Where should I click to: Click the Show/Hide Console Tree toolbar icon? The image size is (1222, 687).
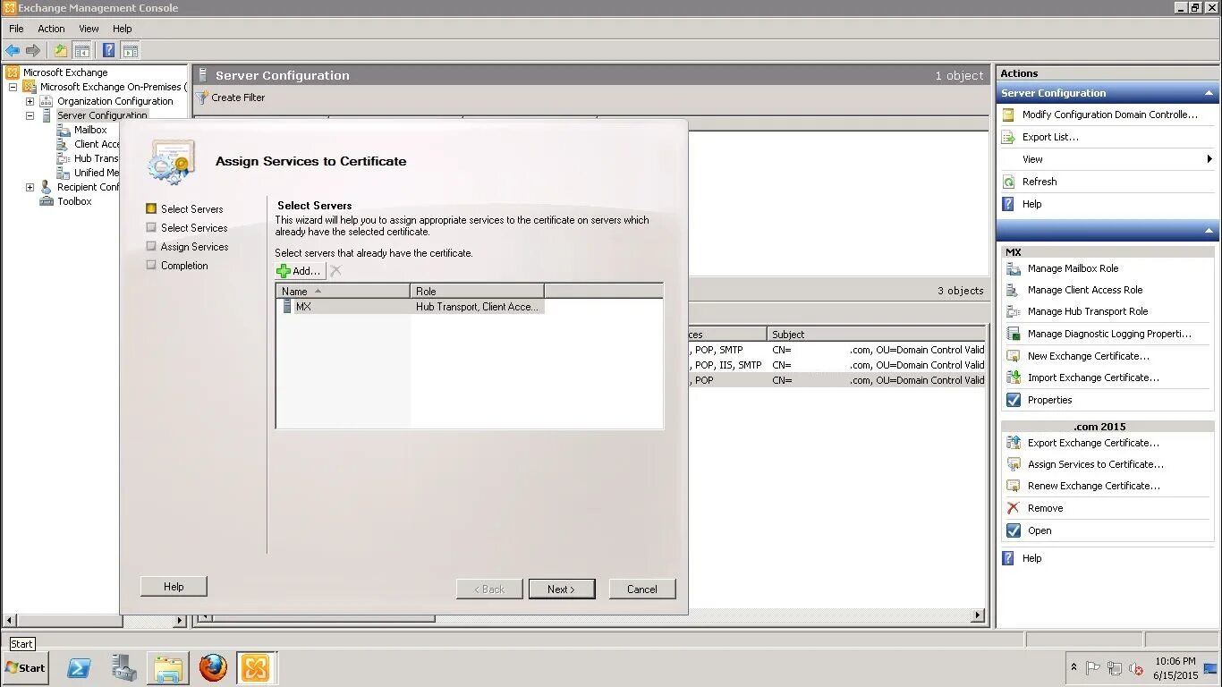82,50
